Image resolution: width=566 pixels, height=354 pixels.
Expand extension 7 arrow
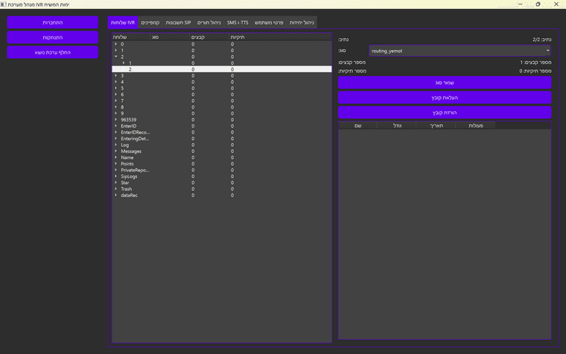tap(116, 101)
